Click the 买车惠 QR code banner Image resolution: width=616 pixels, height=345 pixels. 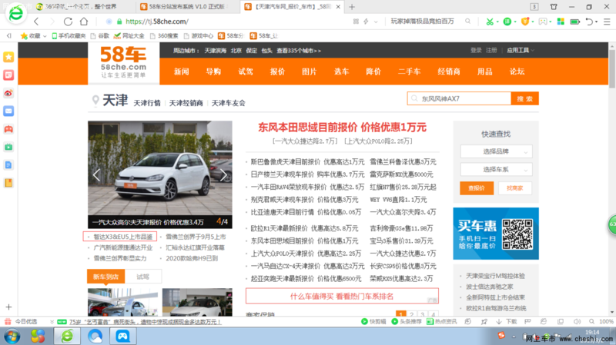496,234
